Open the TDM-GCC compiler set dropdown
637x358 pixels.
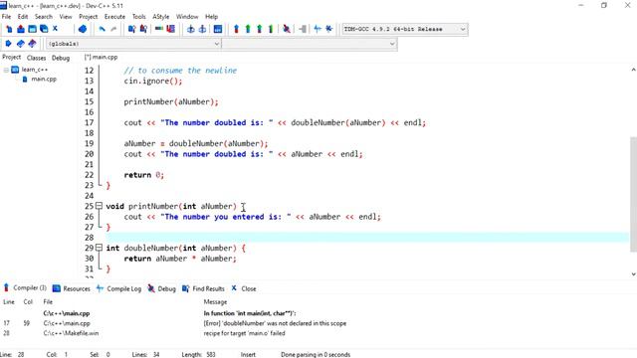point(405,29)
